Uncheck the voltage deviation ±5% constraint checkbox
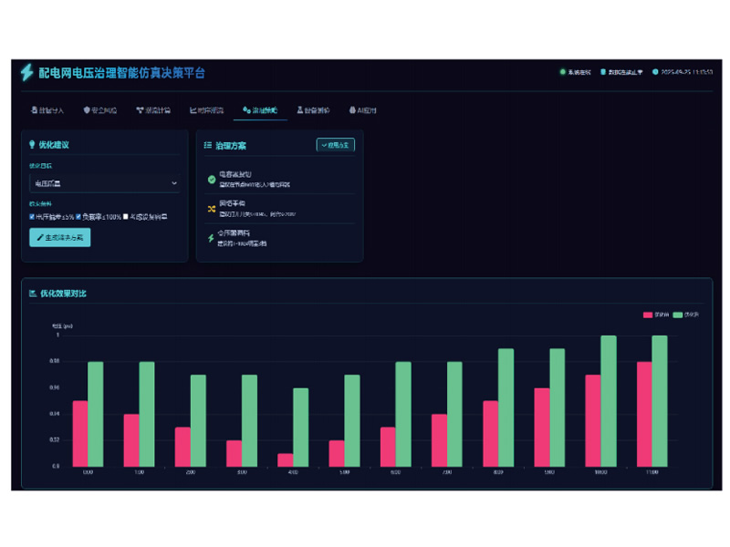This screenshot has height=547, width=730. 32,217
